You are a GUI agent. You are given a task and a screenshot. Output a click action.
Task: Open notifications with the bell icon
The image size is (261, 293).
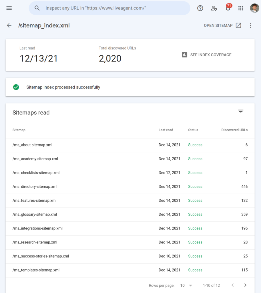tap(228, 8)
